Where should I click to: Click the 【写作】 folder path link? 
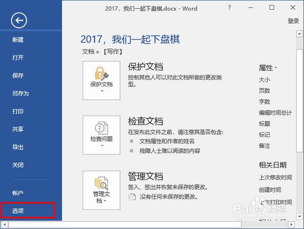click(113, 52)
